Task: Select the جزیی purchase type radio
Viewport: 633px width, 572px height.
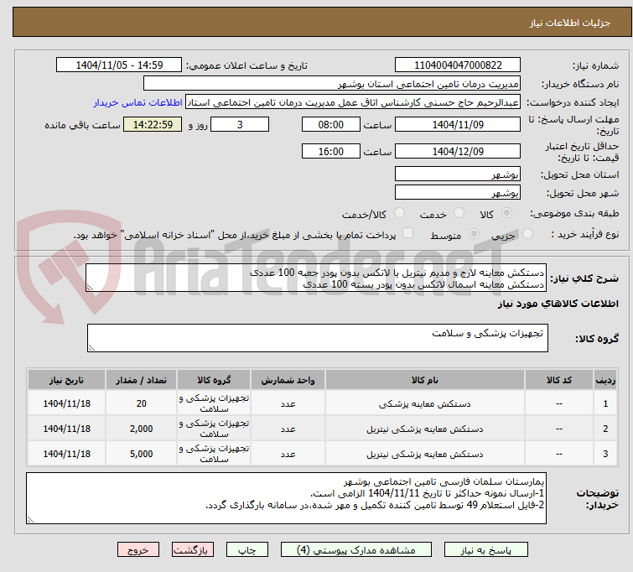Action: click(527, 233)
